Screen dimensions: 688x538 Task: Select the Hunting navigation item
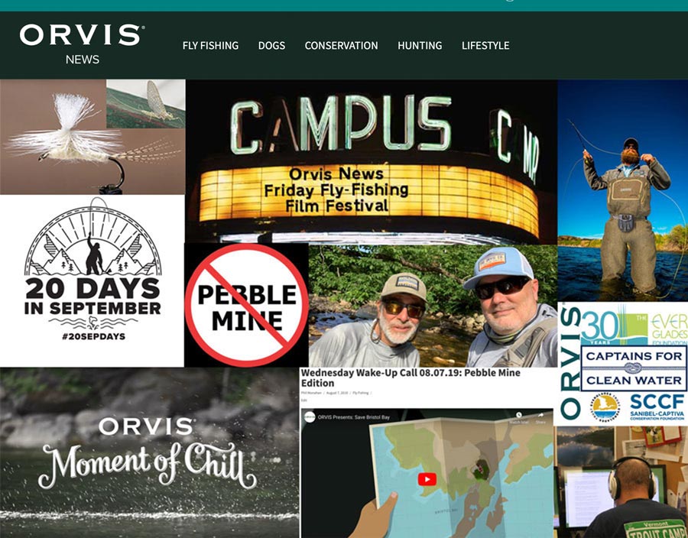tap(420, 46)
